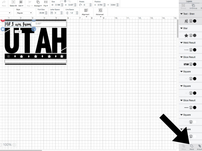Image resolution: width=202 pixels, height=151 pixels.
Task: Adjust X position using its stepper arrows
Action: pyautogui.click(x=105, y=5)
